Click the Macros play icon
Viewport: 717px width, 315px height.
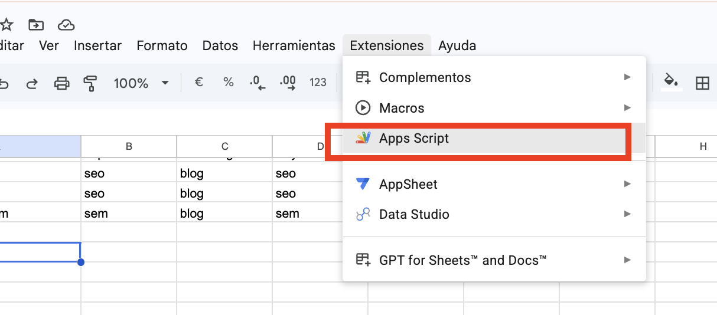coord(363,108)
